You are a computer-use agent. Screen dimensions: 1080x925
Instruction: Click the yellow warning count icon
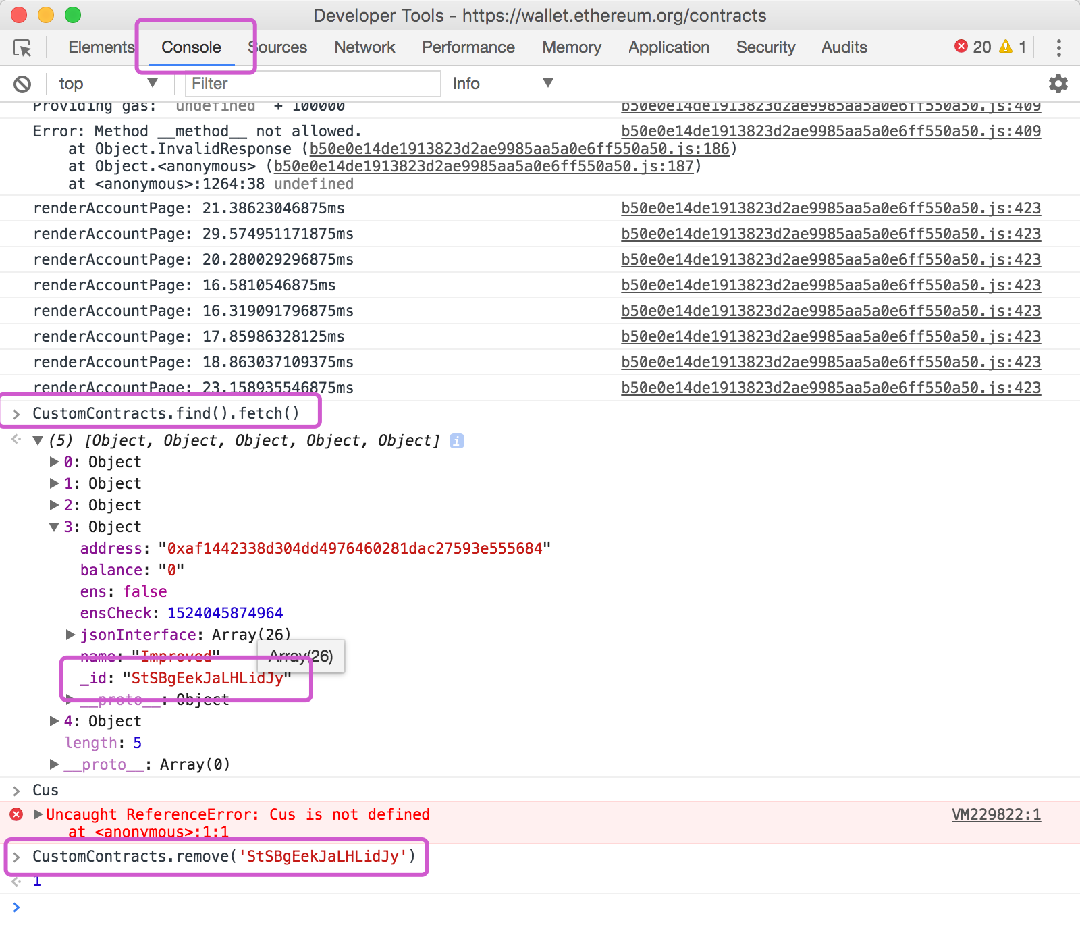click(1006, 46)
